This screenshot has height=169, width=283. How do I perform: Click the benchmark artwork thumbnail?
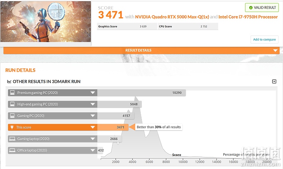point(45,22)
